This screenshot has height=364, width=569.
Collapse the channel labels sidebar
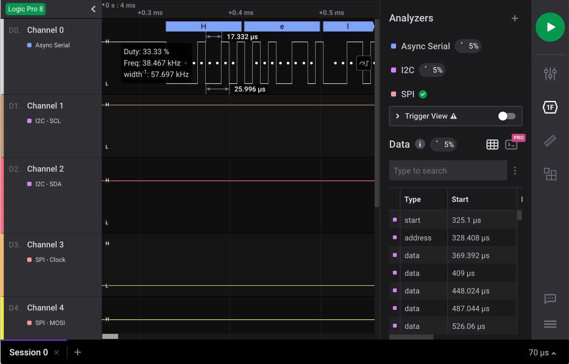[93, 9]
